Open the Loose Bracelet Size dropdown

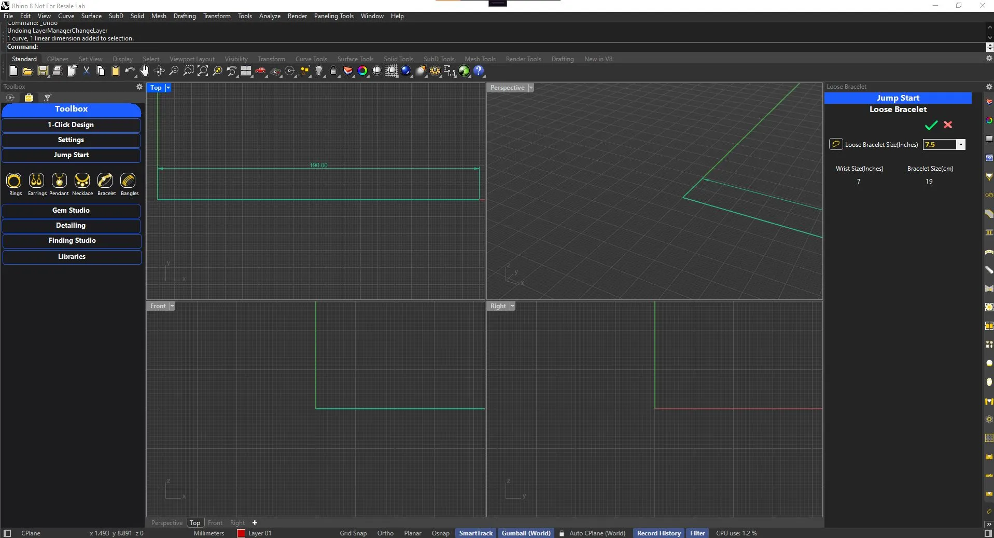(x=960, y=145)
